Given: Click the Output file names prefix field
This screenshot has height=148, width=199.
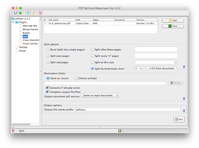Looking at the screenshot, I should click(128, 109).
